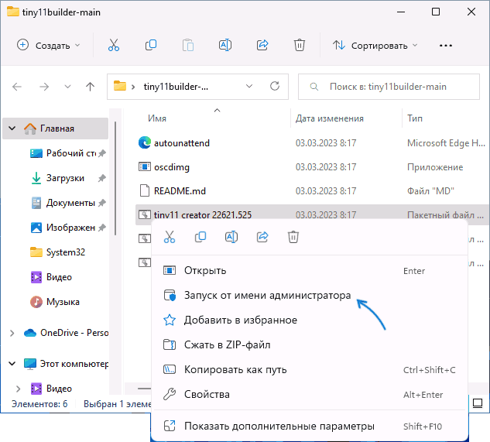The height and width of the screenshot is (442, 490).
Task: Click the Cut icon in the context menu
Action: point(170,237)
